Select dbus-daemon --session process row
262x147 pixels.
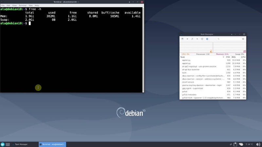click(x=213, y=79)
